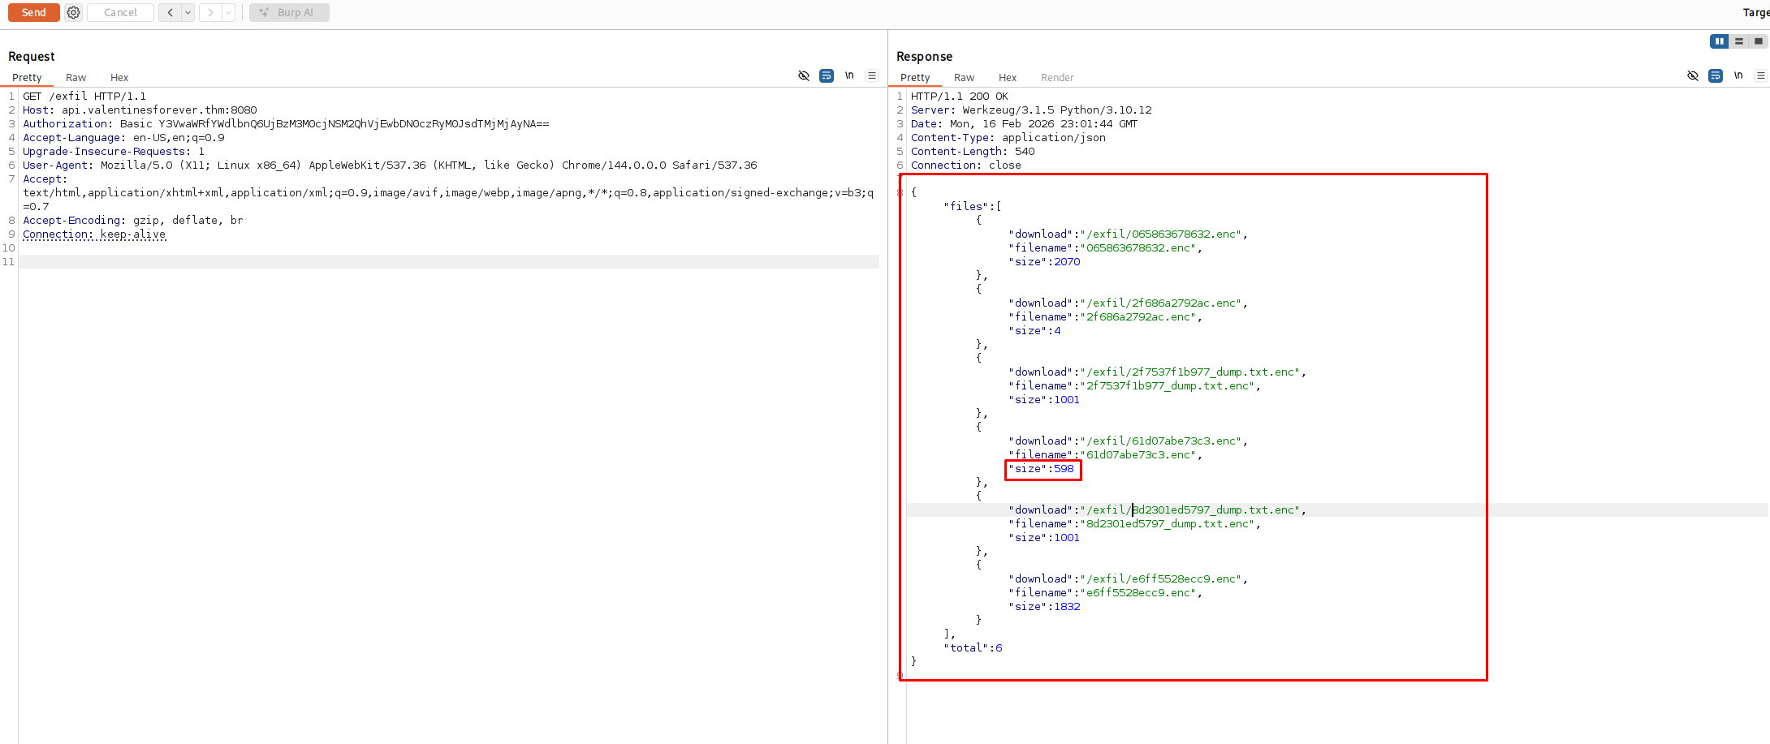Select the vertical split layout toggle
This screenshot has width=1770, height=744.
tap(1720, 41)
